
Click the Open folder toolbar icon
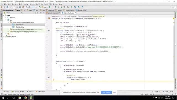click(x=2, y=7)
